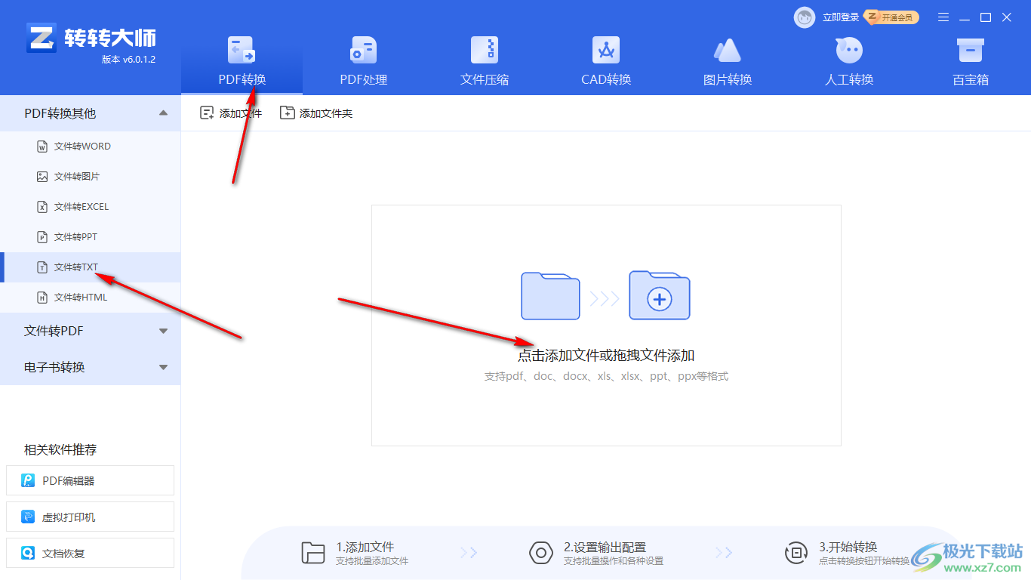This screenshot has height=580, width=1031.
Task: Click the supported formats hint text
Action: pos(606,376)
